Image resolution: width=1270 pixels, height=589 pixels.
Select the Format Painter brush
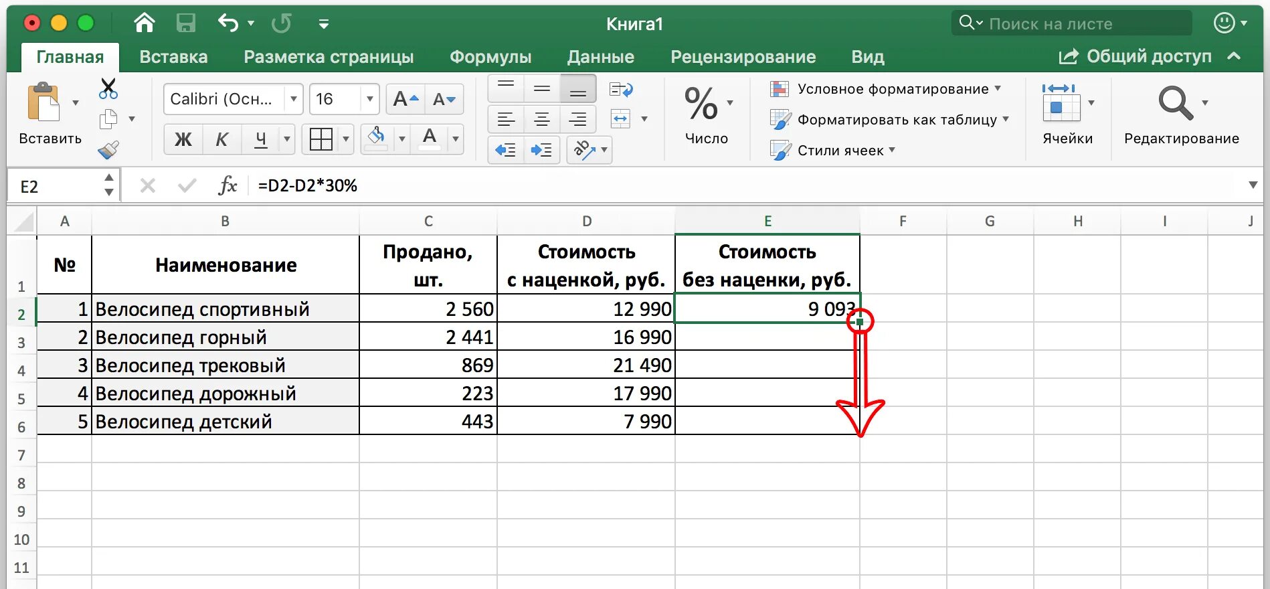tap(108, 149)
